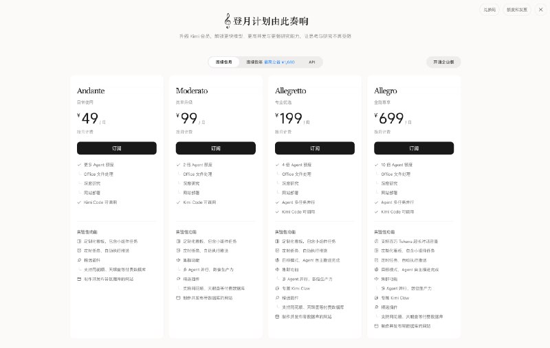Click '专属 Kimi Claw' text under Allegro
Viewport: 550px width, 348px height.
(x=395, y=298)
